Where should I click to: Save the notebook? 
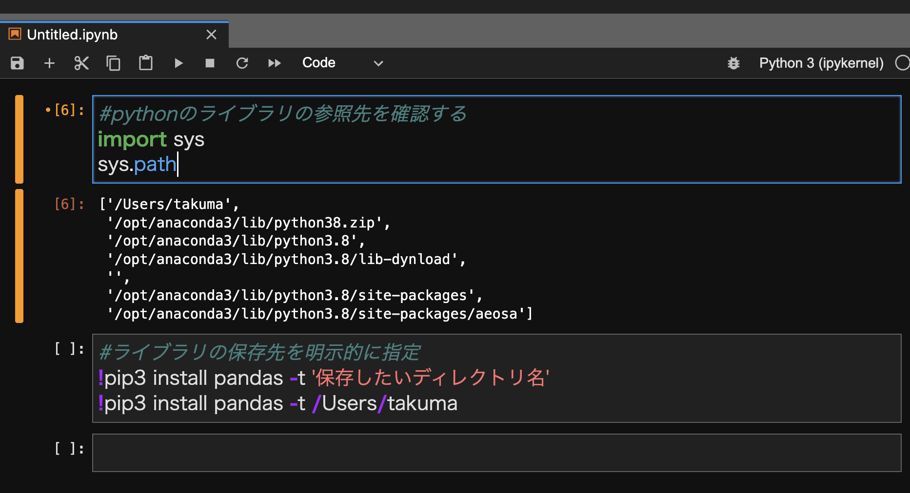click(x=17, y=63)
